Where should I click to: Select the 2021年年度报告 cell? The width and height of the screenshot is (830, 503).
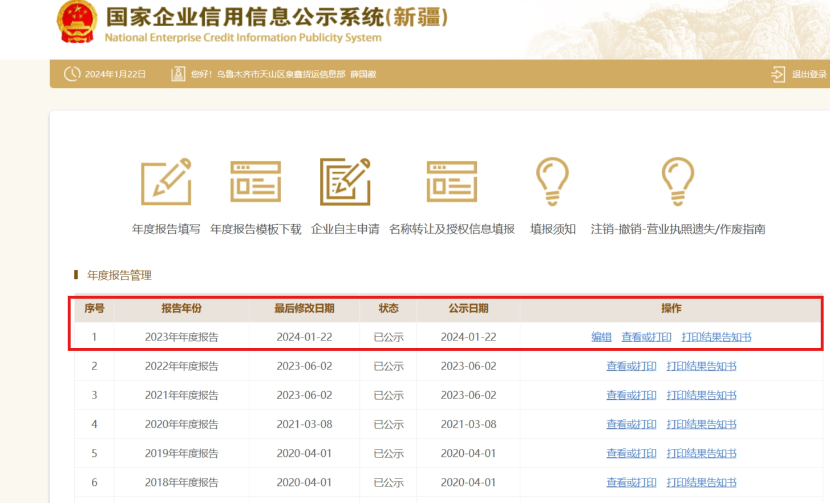[x=181, y=395]
